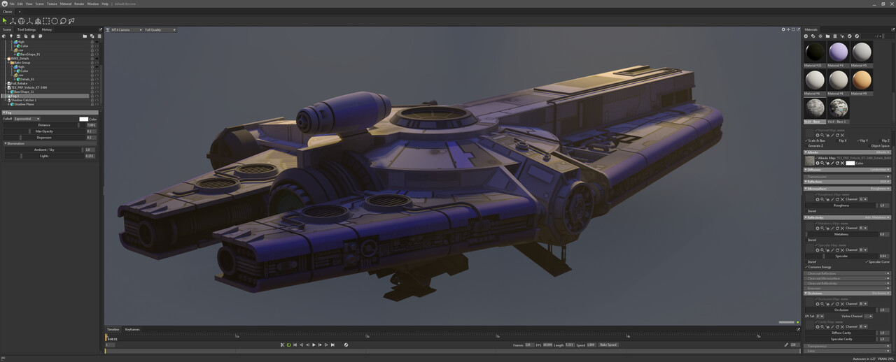896x362 pixels.
Task: Open the Albedo Color swatch
Action: click(850, 164)
